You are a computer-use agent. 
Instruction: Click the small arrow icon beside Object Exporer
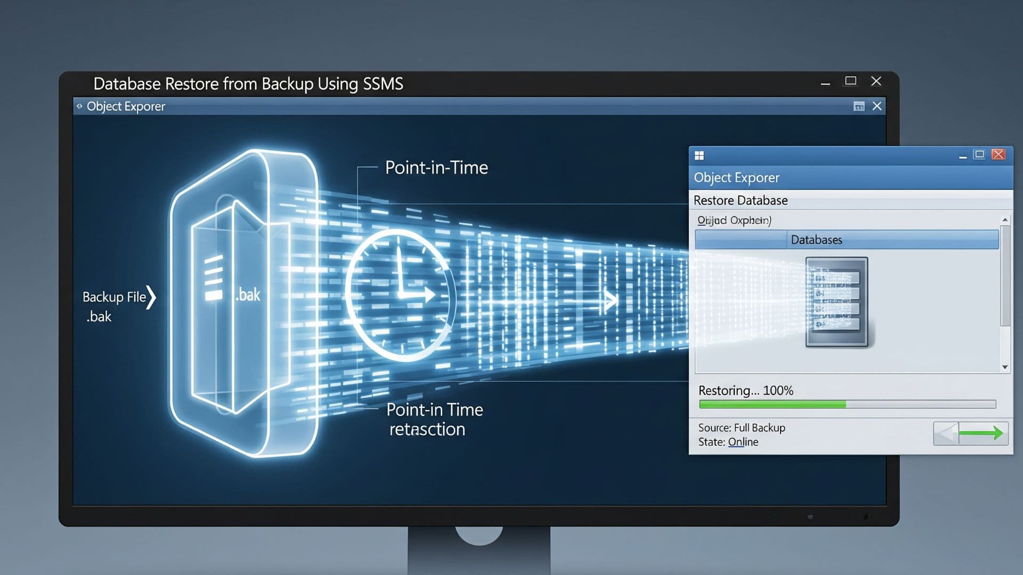tap(79, 106)
